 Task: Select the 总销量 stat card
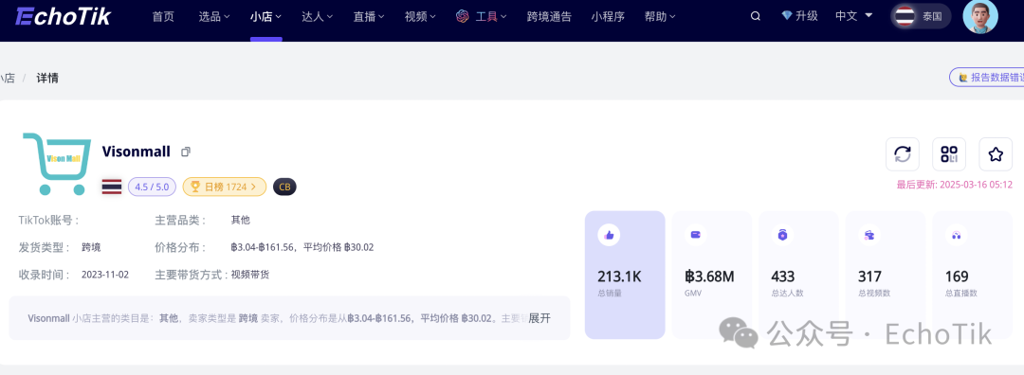coord(624,275)
